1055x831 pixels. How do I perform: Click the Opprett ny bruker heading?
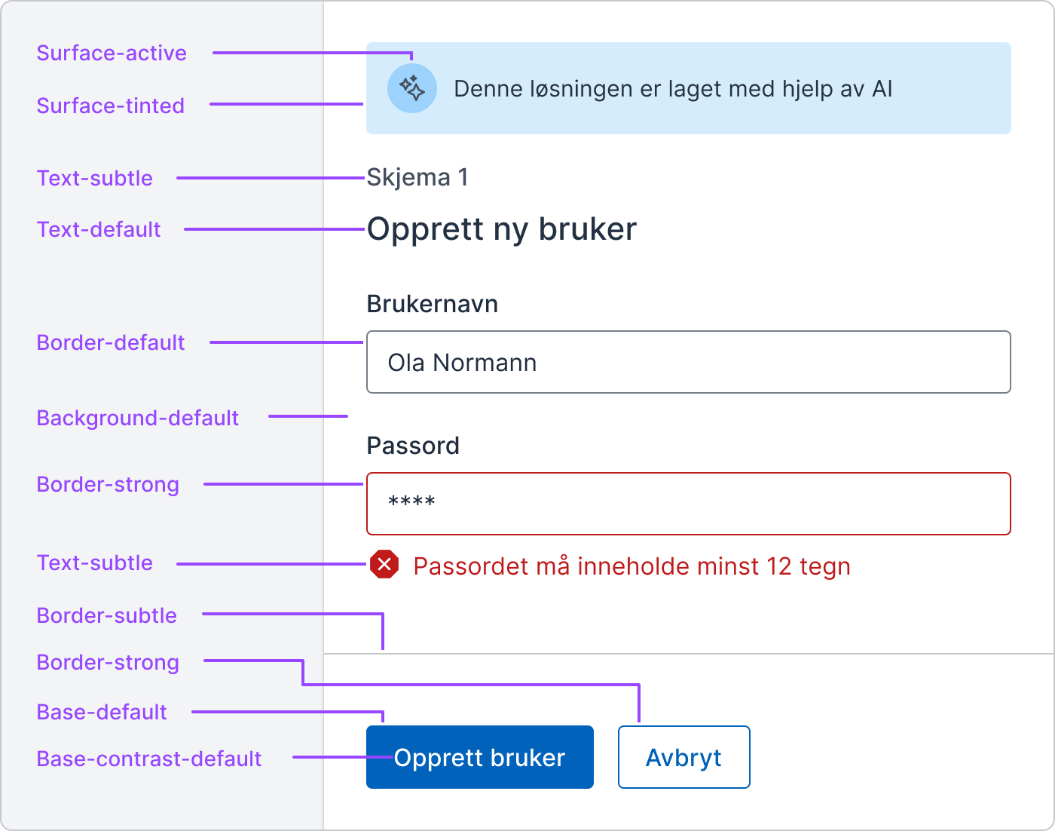coord(502,229)
